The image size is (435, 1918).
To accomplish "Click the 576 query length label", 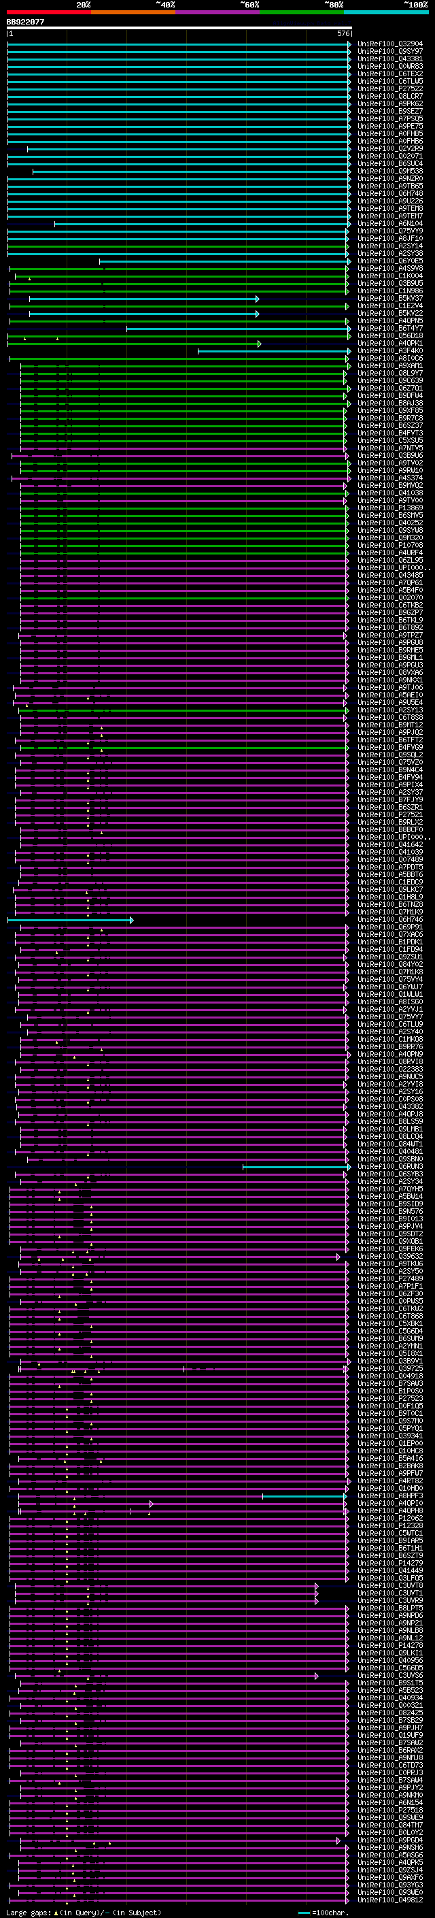I will click(x=343, y=34).
